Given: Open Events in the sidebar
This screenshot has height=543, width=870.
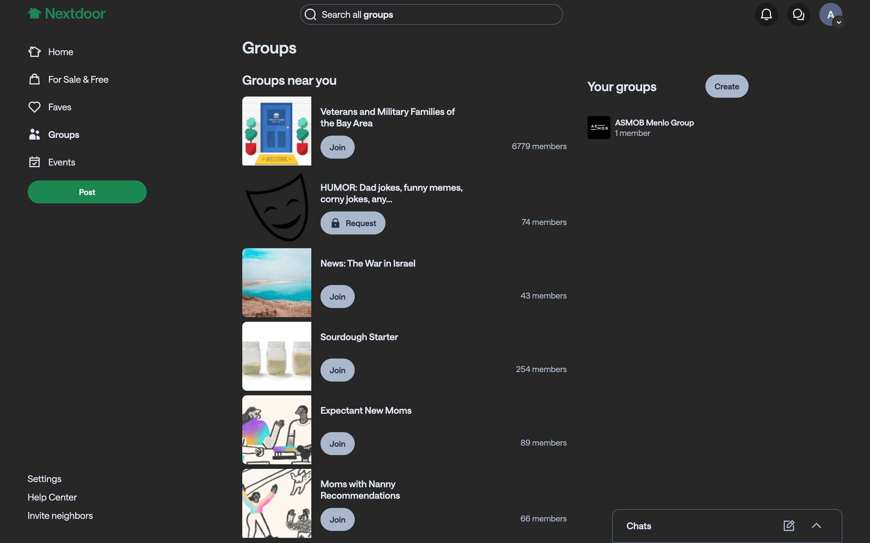Looking at the screenshot, I should 62,162.
